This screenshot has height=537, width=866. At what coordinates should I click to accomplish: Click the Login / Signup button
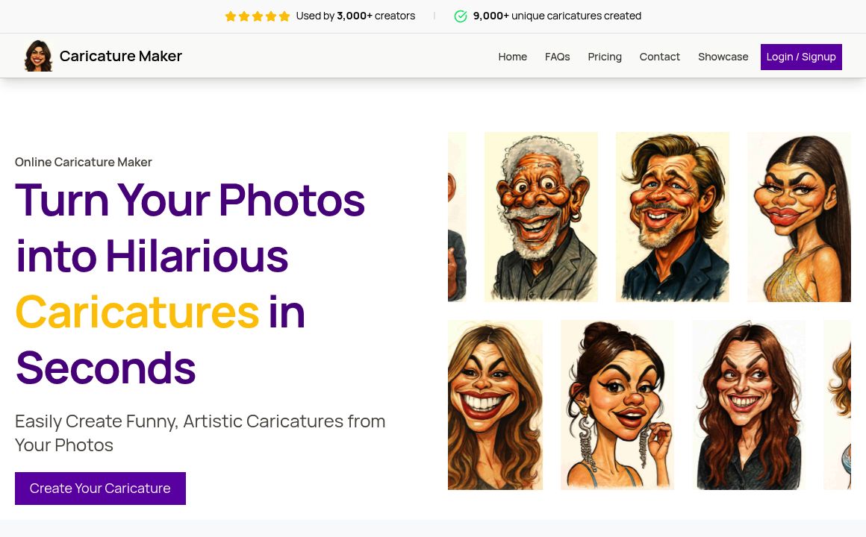tap(801, 56)
